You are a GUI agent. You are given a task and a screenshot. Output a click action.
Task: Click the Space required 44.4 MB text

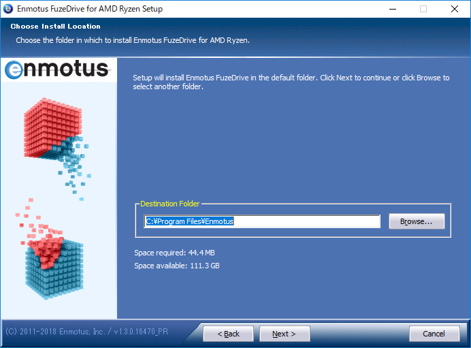174,253
